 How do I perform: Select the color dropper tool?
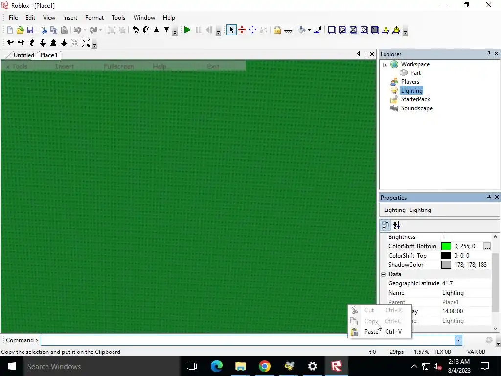318,30
